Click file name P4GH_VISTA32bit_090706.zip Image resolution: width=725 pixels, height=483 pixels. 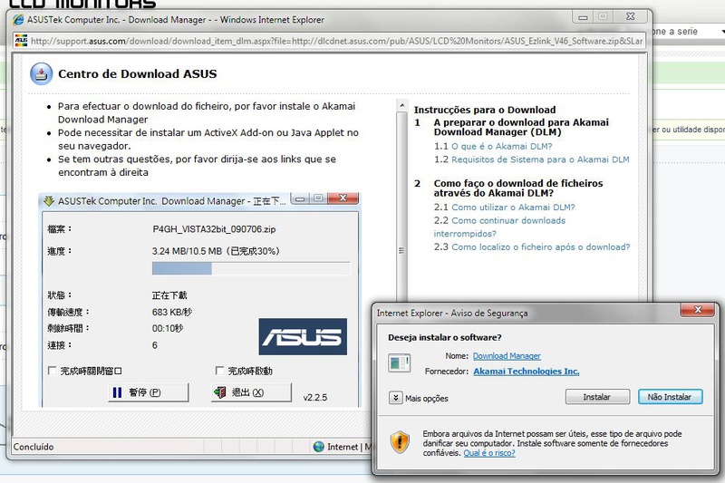coord(214,228)
